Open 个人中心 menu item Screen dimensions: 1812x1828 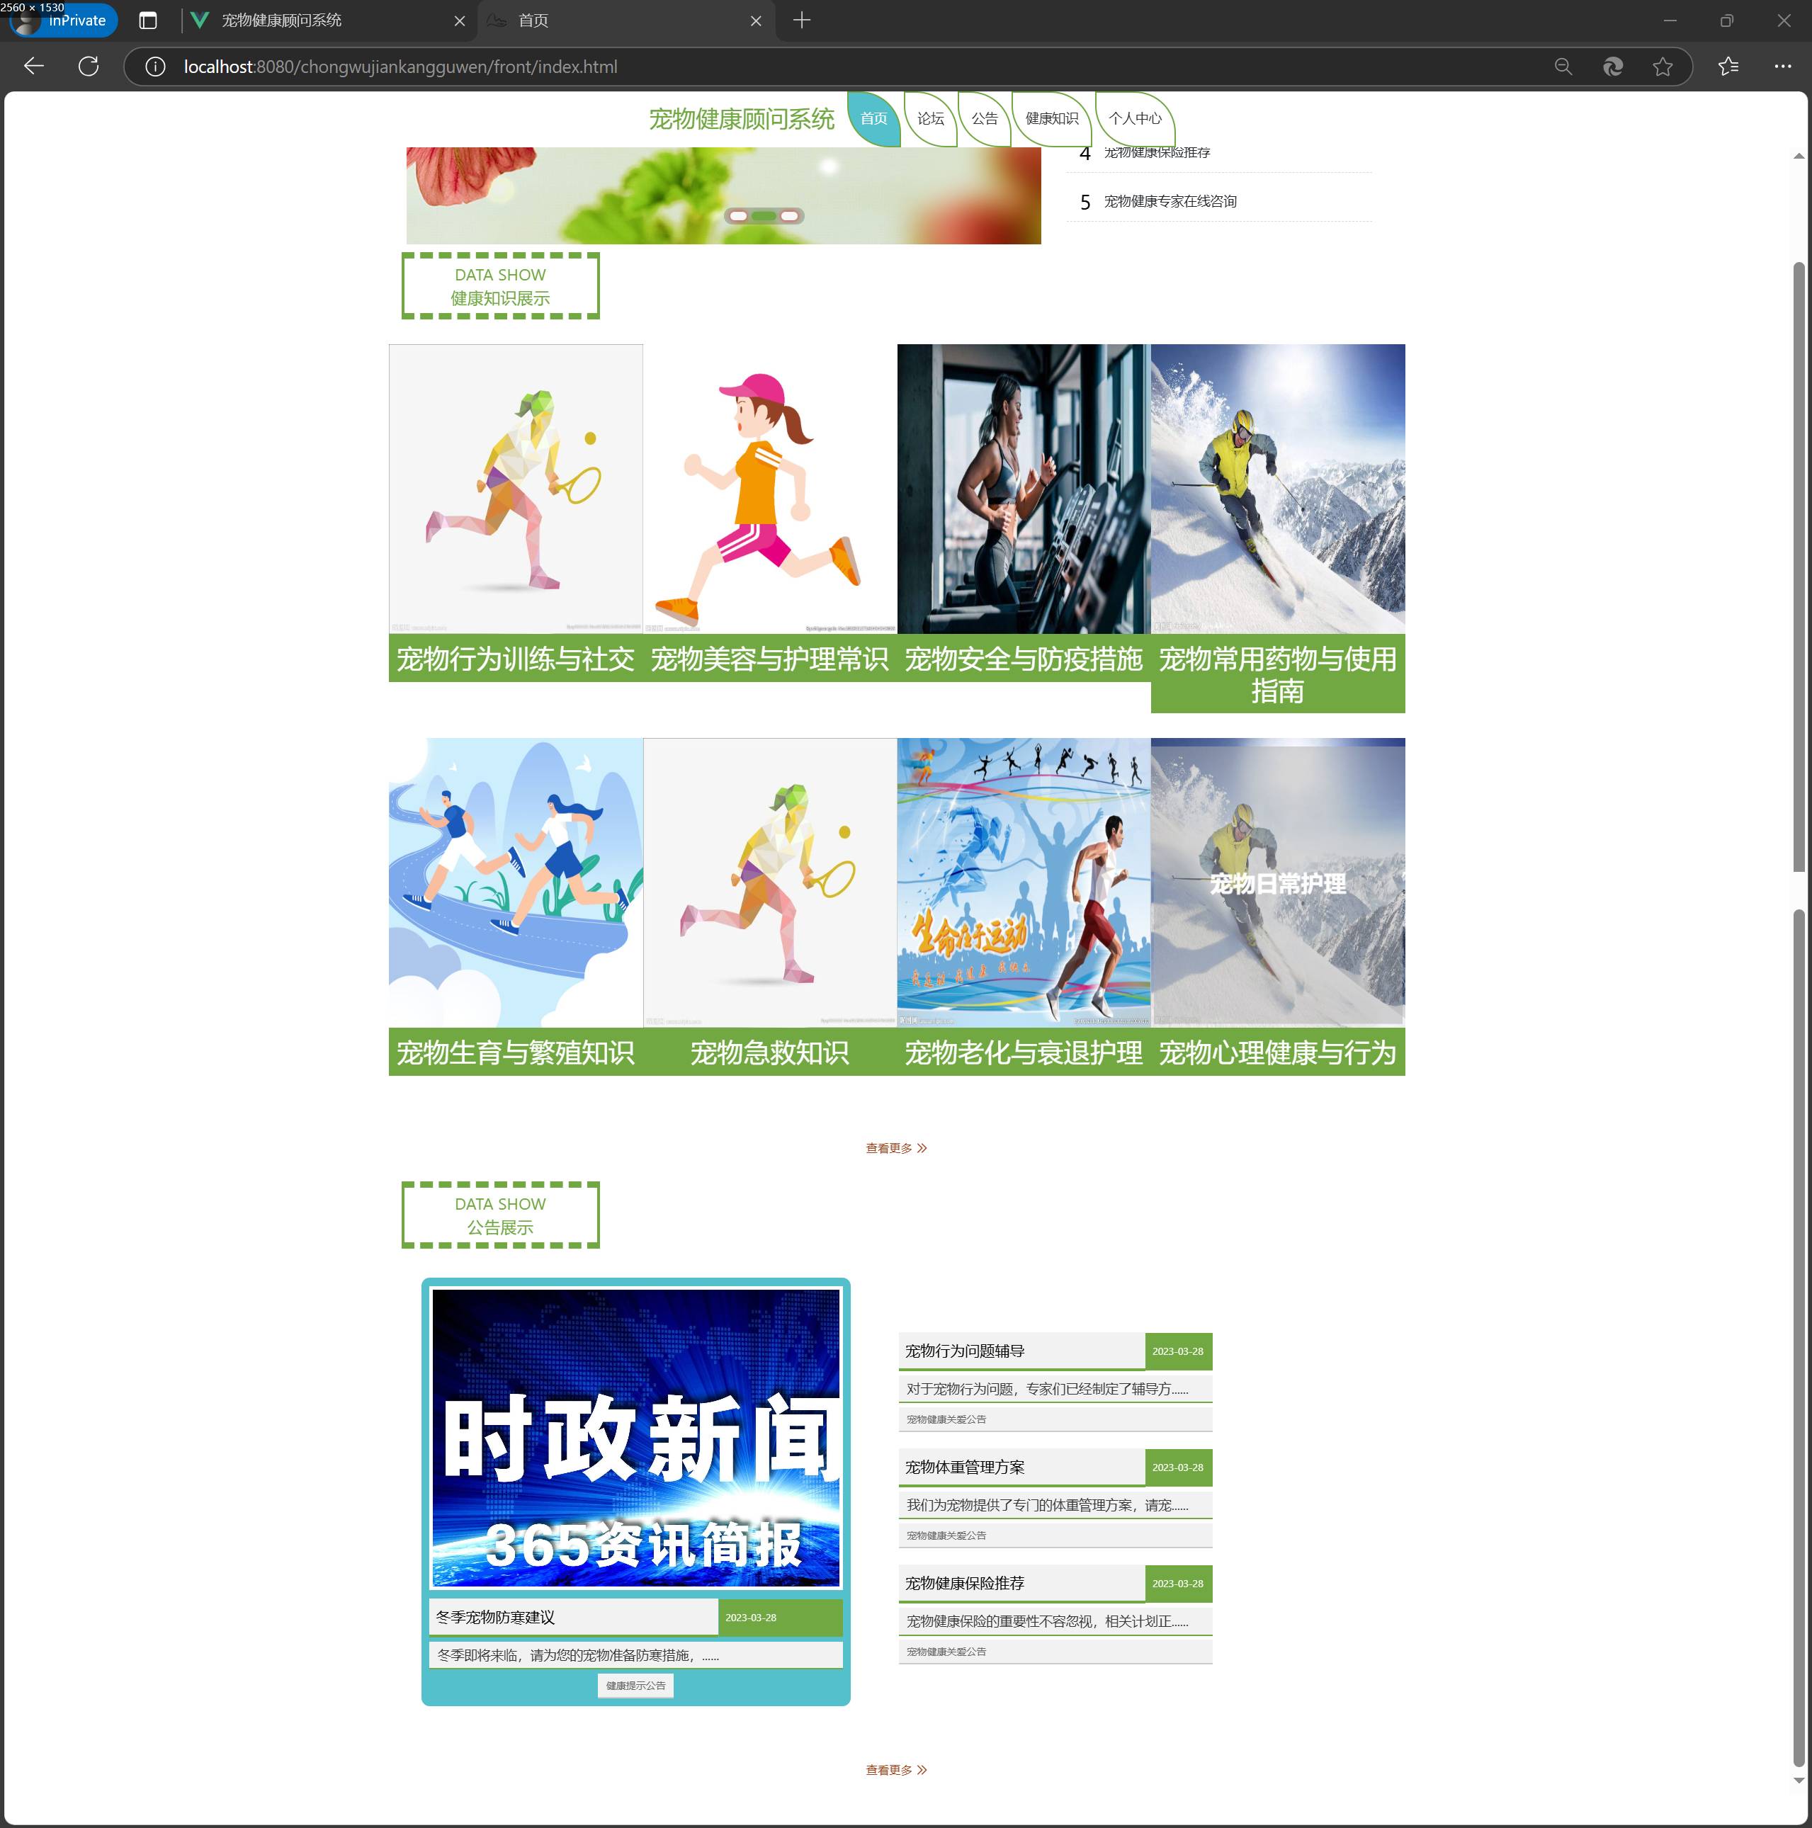click(1135, 118)
